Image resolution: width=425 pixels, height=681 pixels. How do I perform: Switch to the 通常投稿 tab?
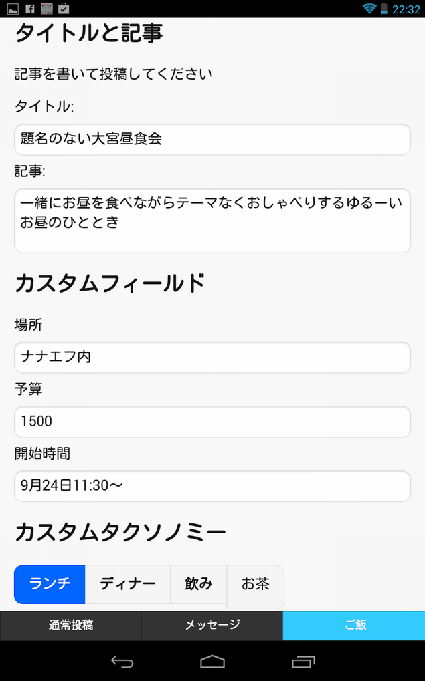[71, 625]
